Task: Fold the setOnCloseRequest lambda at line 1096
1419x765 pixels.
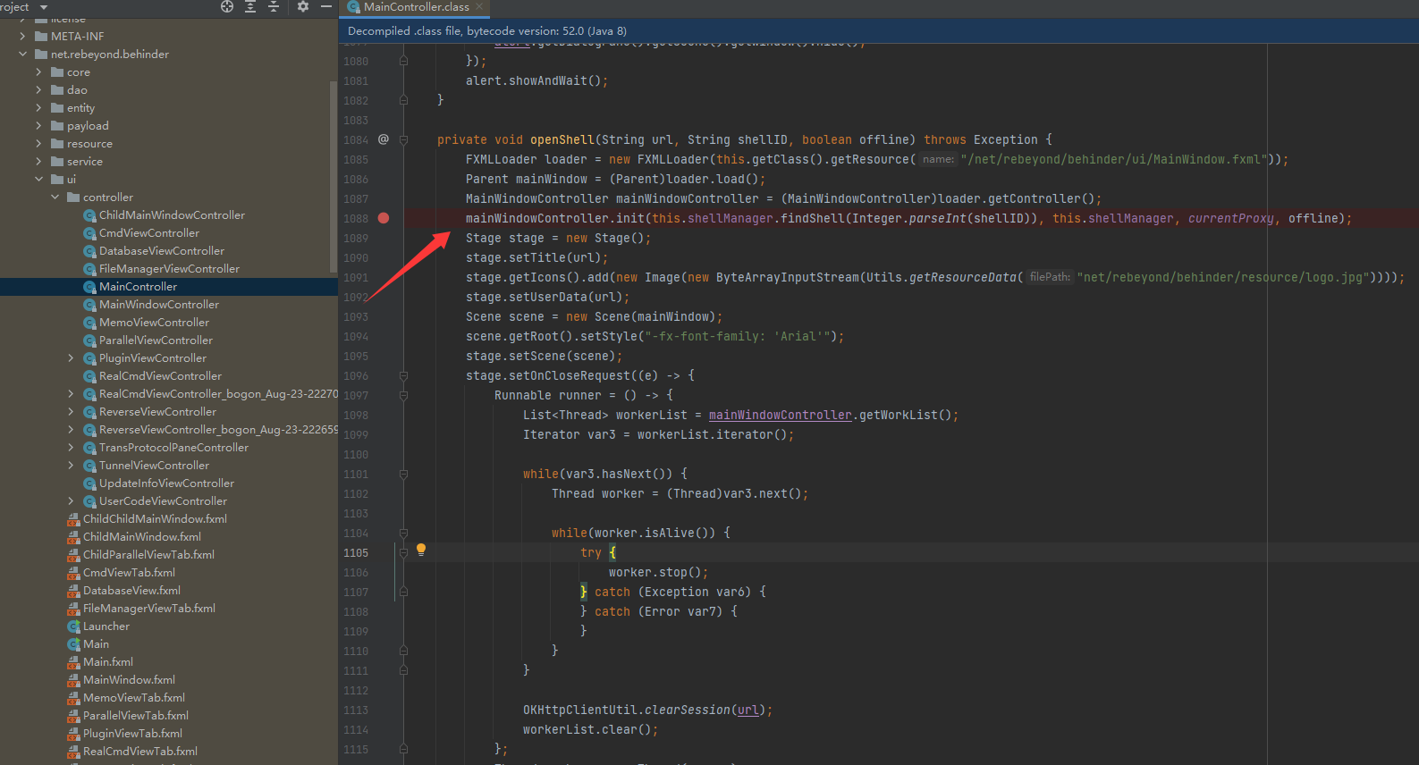Action: click(404, 376)
